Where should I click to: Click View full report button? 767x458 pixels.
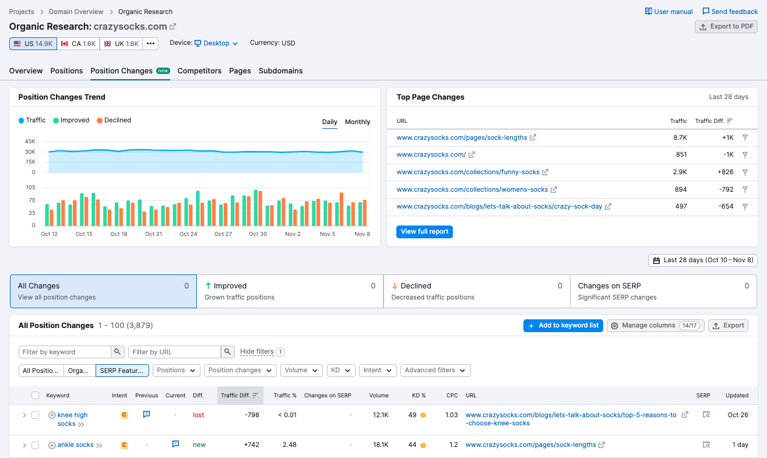[x=424, y=231]
